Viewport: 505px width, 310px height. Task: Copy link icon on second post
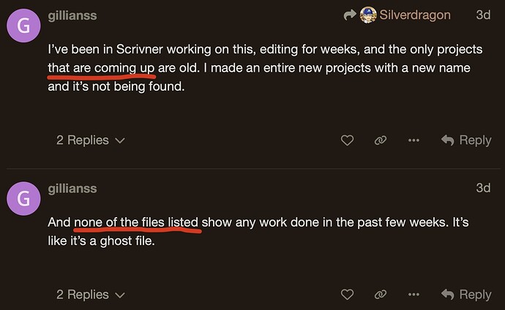pos(381,295)
